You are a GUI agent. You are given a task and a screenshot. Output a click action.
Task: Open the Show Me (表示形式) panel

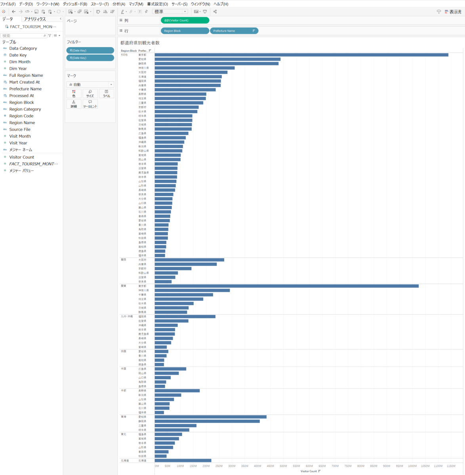[x=453, y=12]
